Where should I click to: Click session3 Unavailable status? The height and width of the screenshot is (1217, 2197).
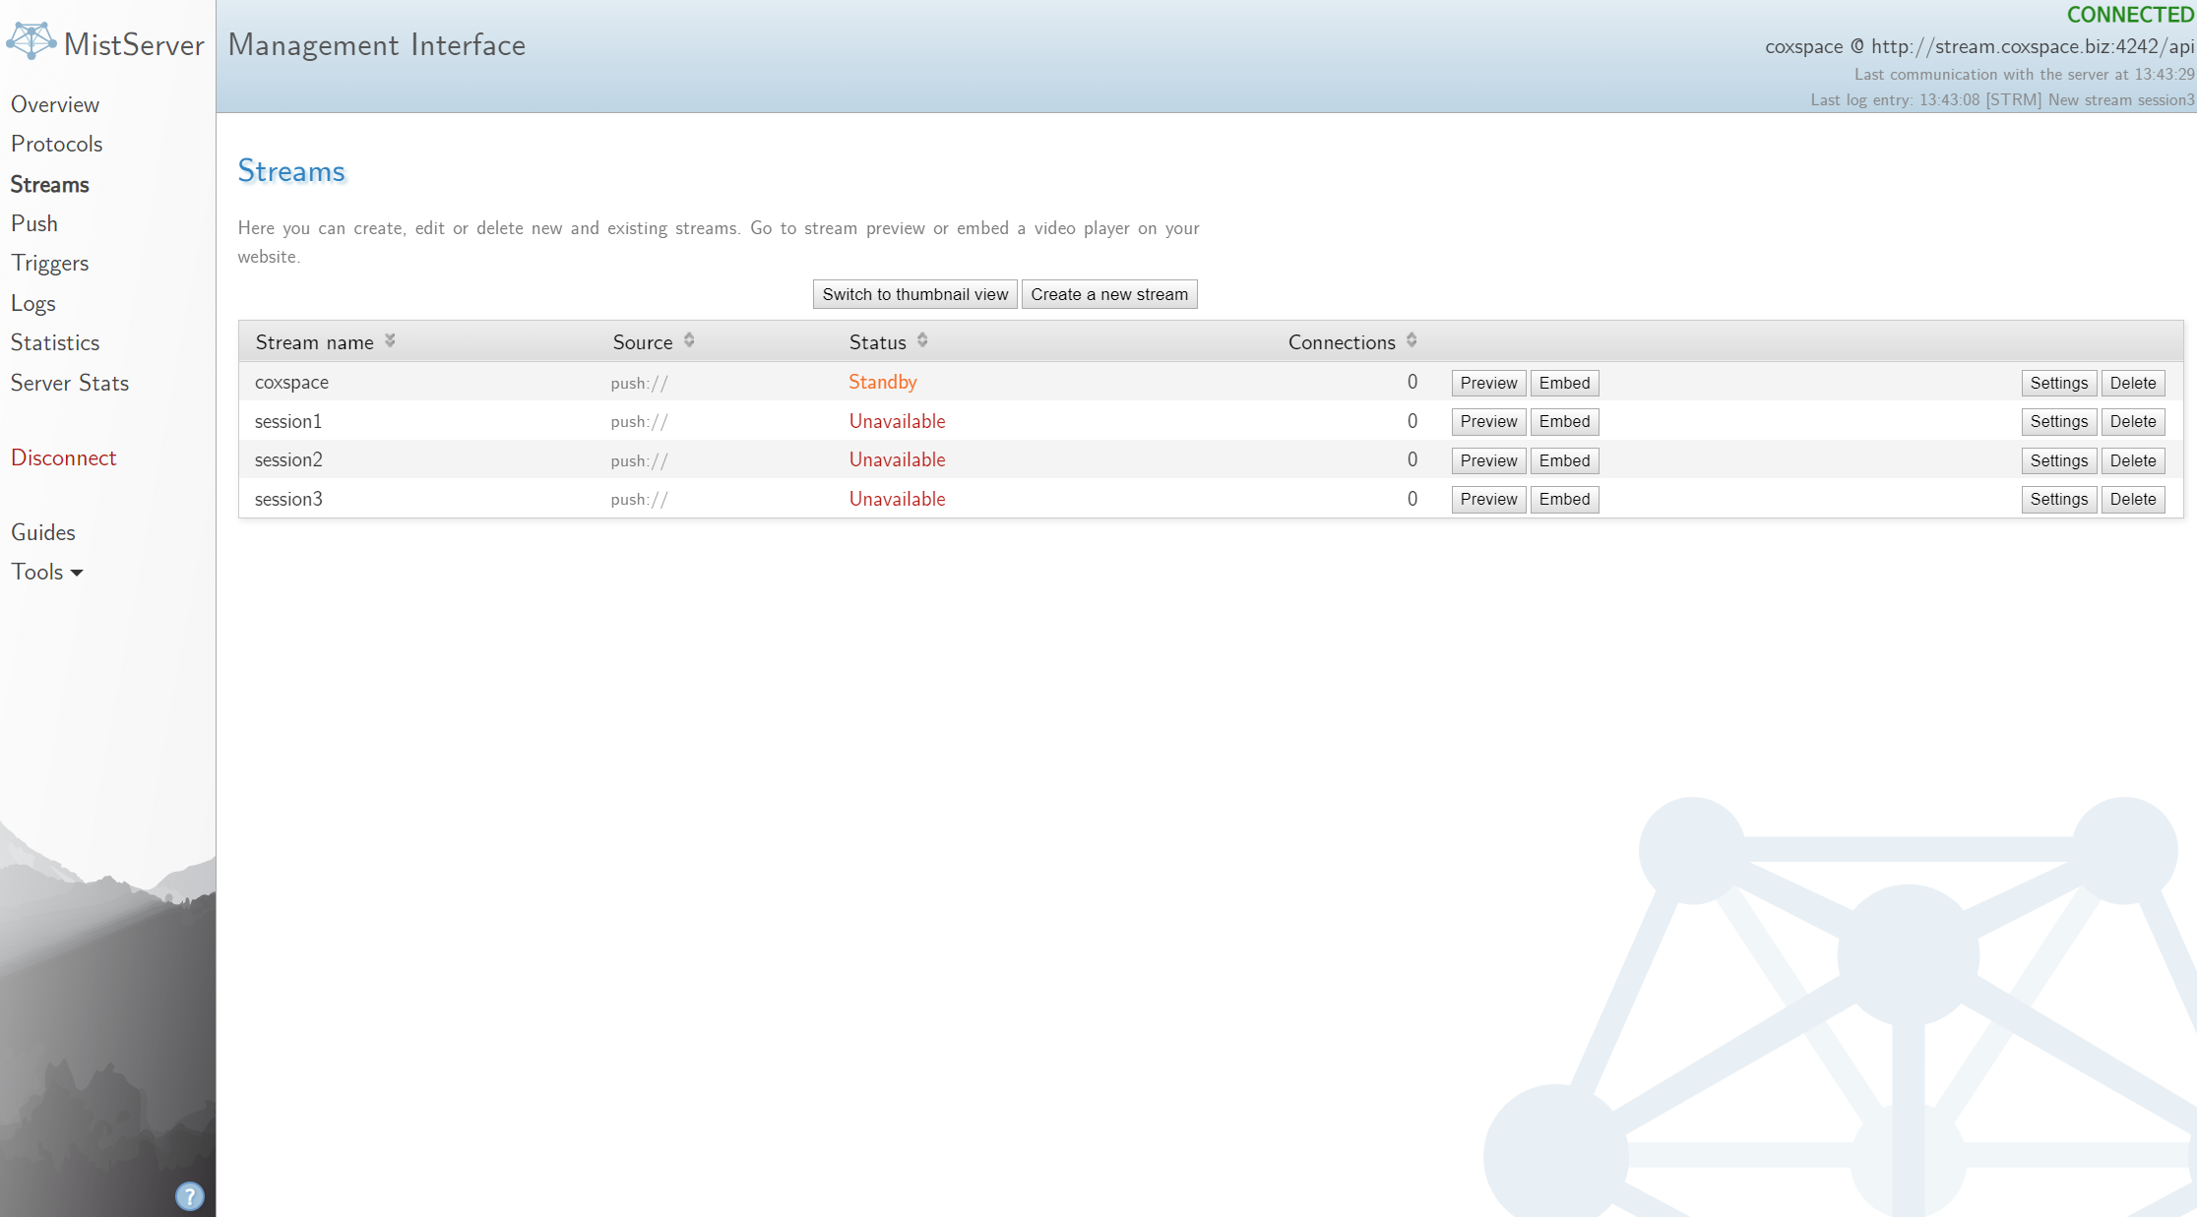pyautogui.click(x=897, y=499)
